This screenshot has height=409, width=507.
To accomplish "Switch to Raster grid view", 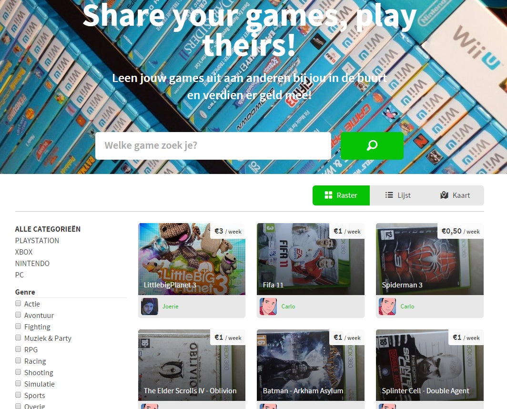I will (341, 195).
